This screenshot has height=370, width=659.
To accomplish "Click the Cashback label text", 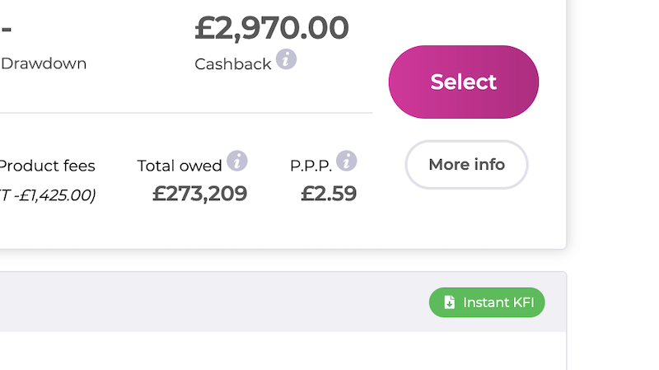I will [x=232, y=63].
